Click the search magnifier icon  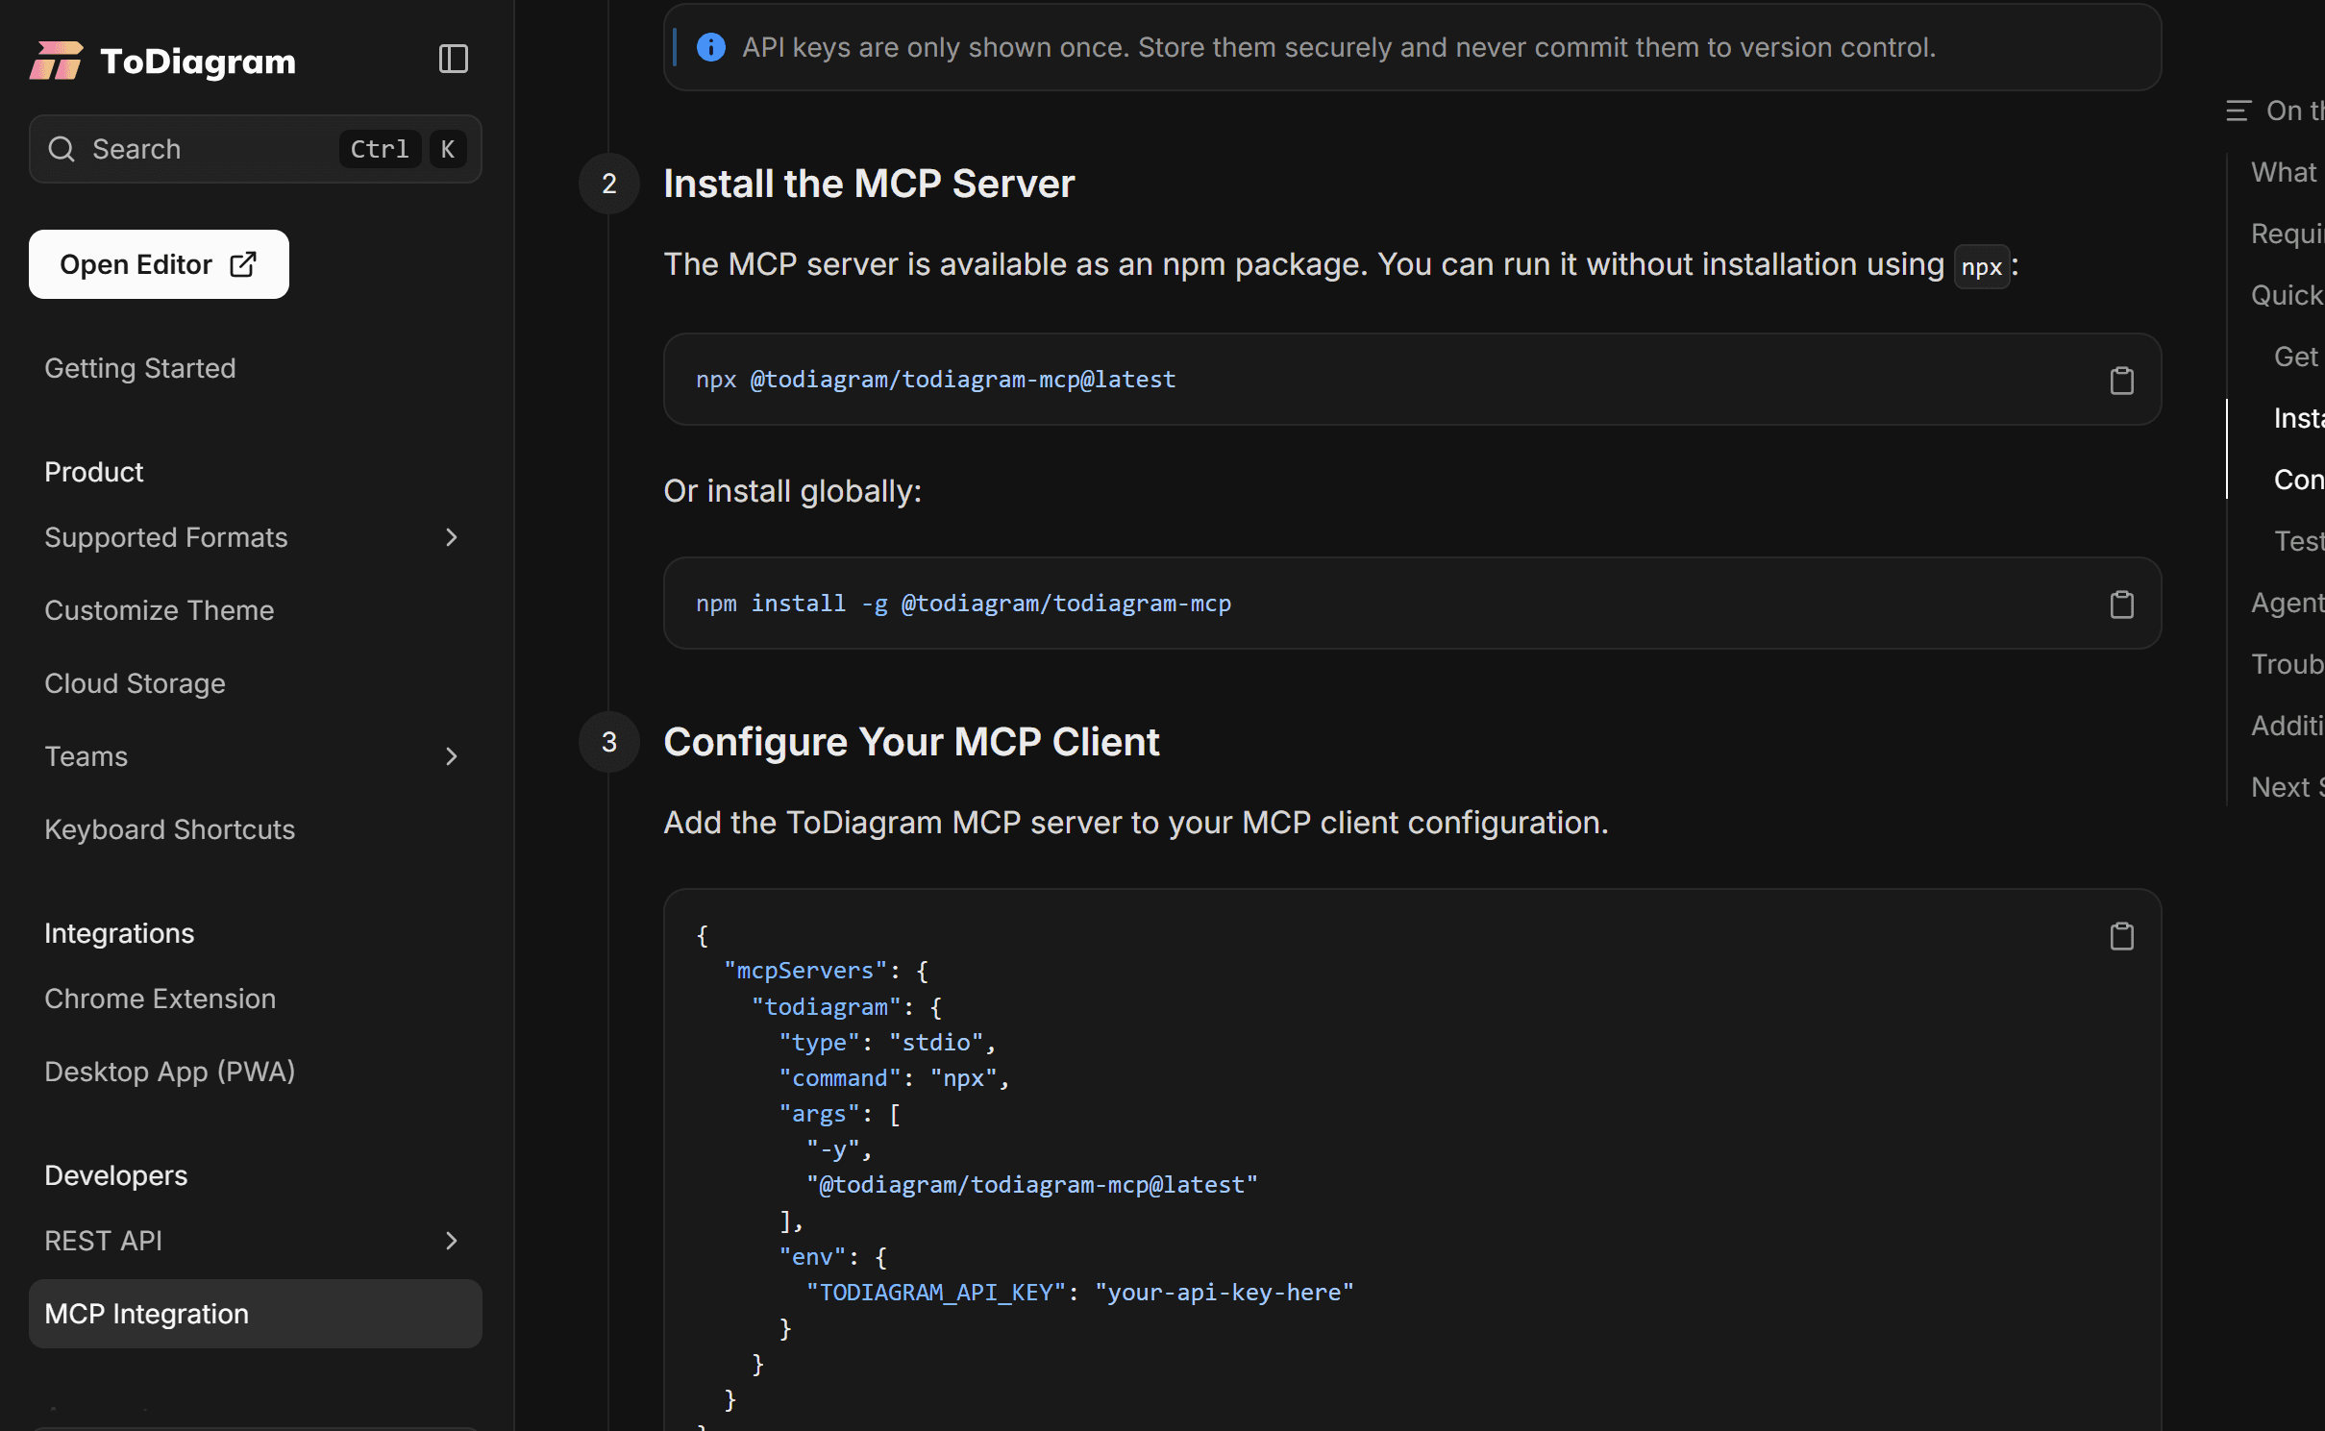pyautogui.click(x=62, y=149)
